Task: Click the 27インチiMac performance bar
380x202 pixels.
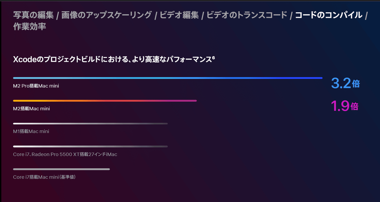Action: tap(90, 146)
